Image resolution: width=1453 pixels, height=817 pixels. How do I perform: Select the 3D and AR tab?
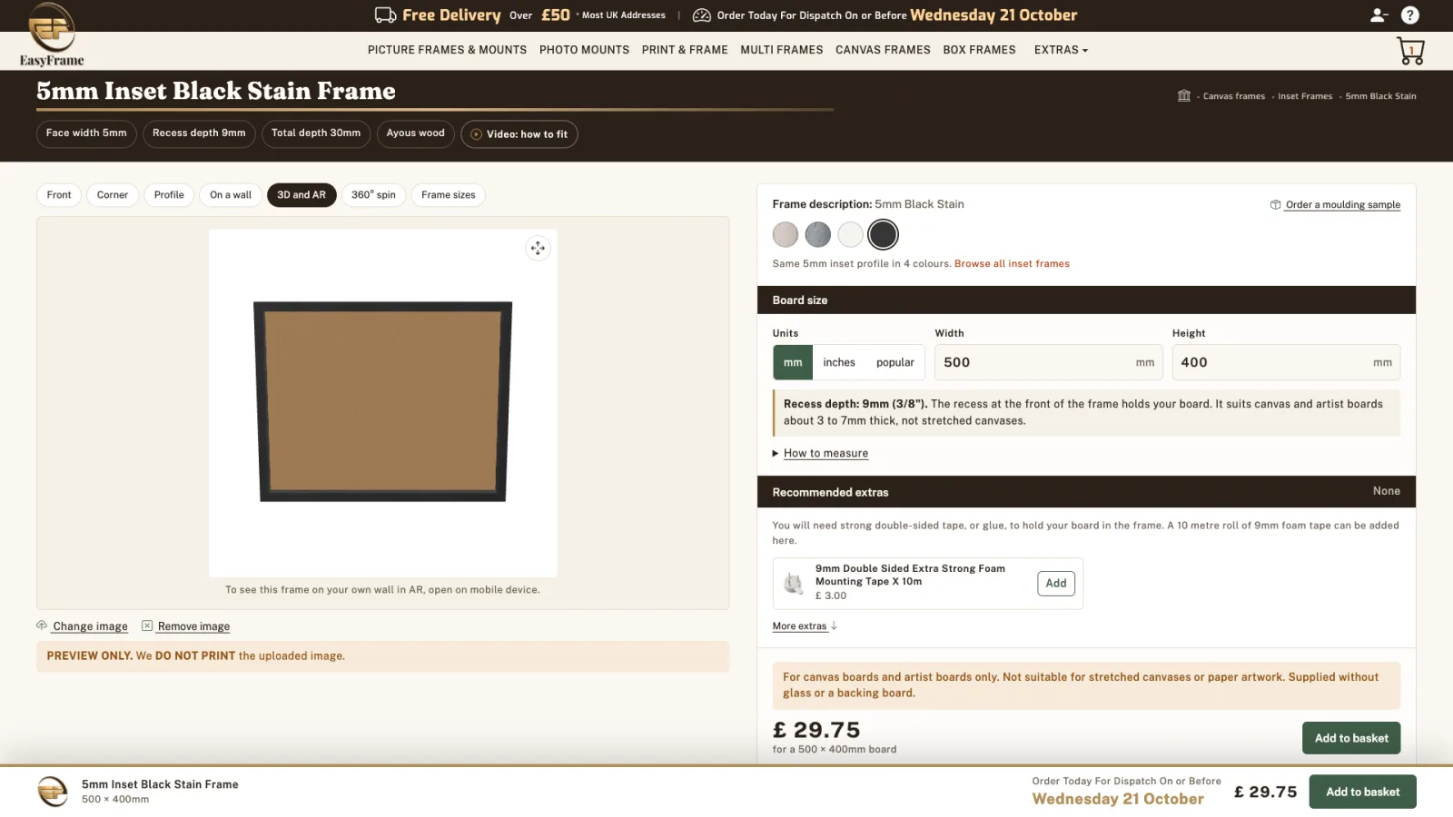coord(301,195)
